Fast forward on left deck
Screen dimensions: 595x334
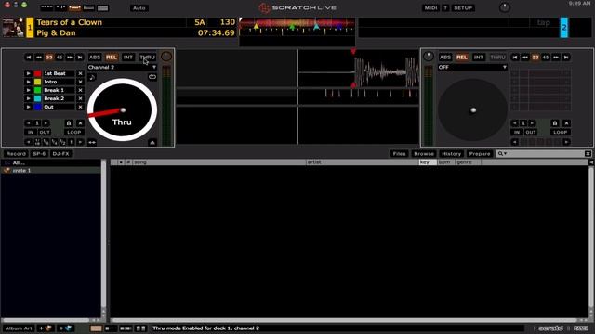click(x=70, y=58)
